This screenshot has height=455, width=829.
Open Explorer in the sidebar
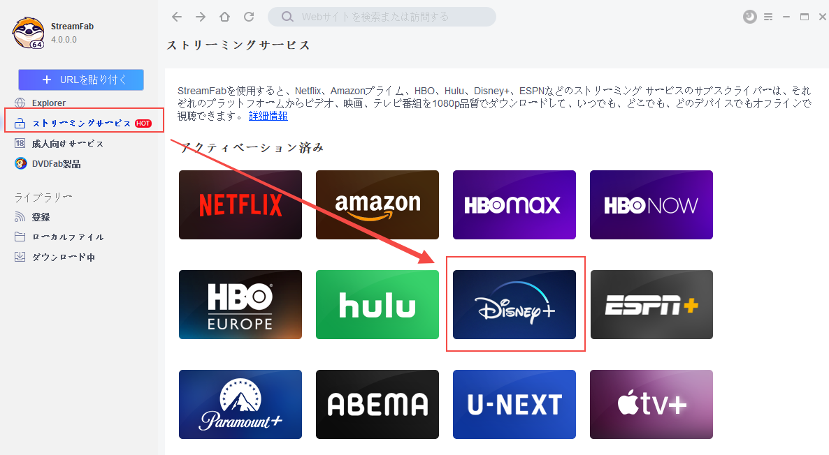pos(49,103)
